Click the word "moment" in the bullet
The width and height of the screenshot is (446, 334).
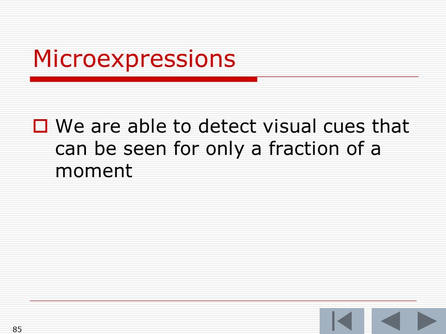94,171
